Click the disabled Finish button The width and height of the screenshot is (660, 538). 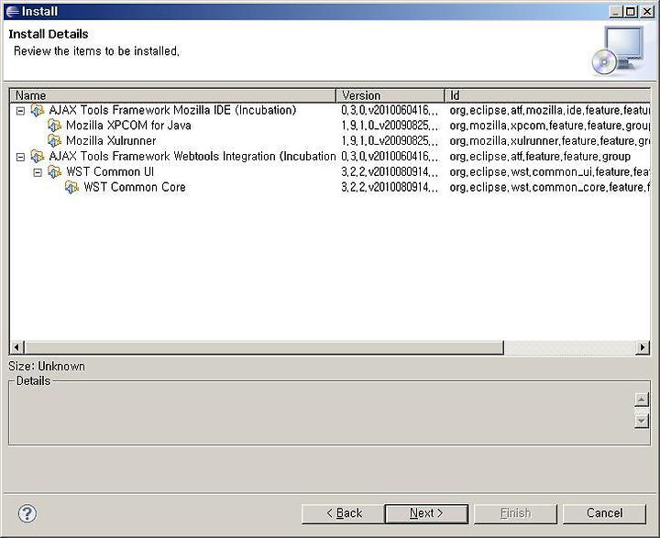tap(515, 513)
